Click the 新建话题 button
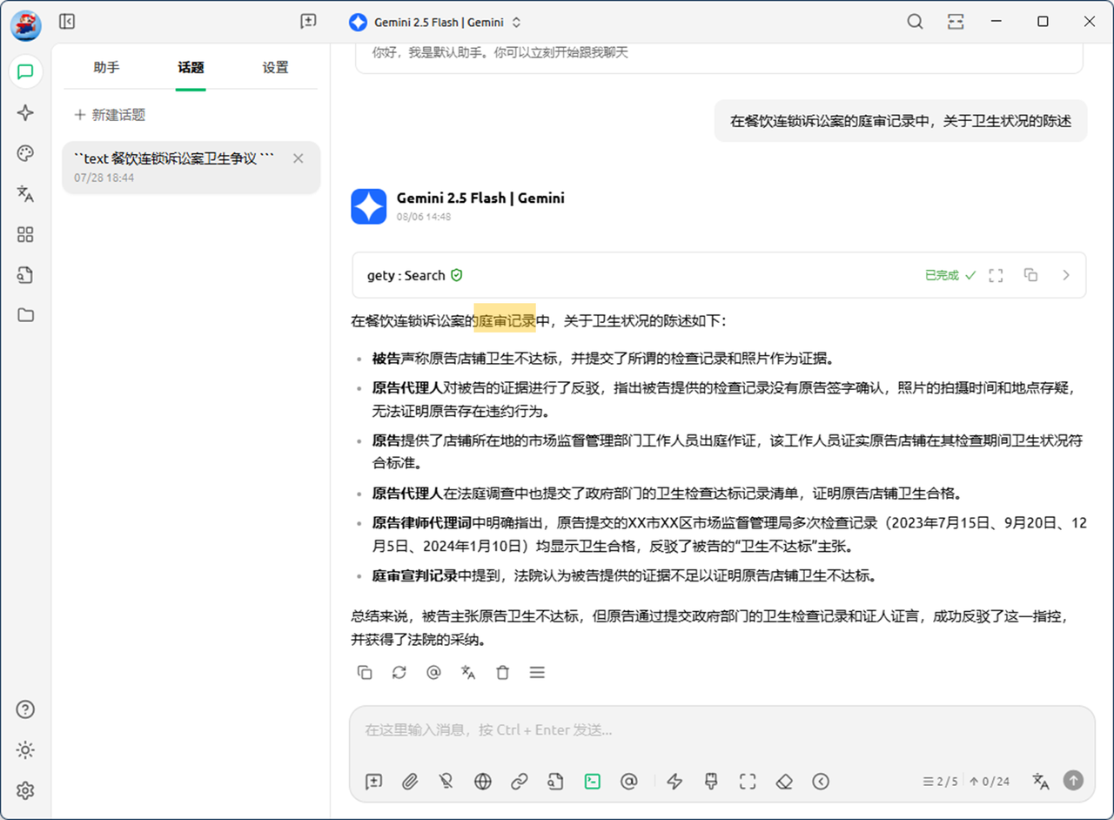 coord(111,115)
